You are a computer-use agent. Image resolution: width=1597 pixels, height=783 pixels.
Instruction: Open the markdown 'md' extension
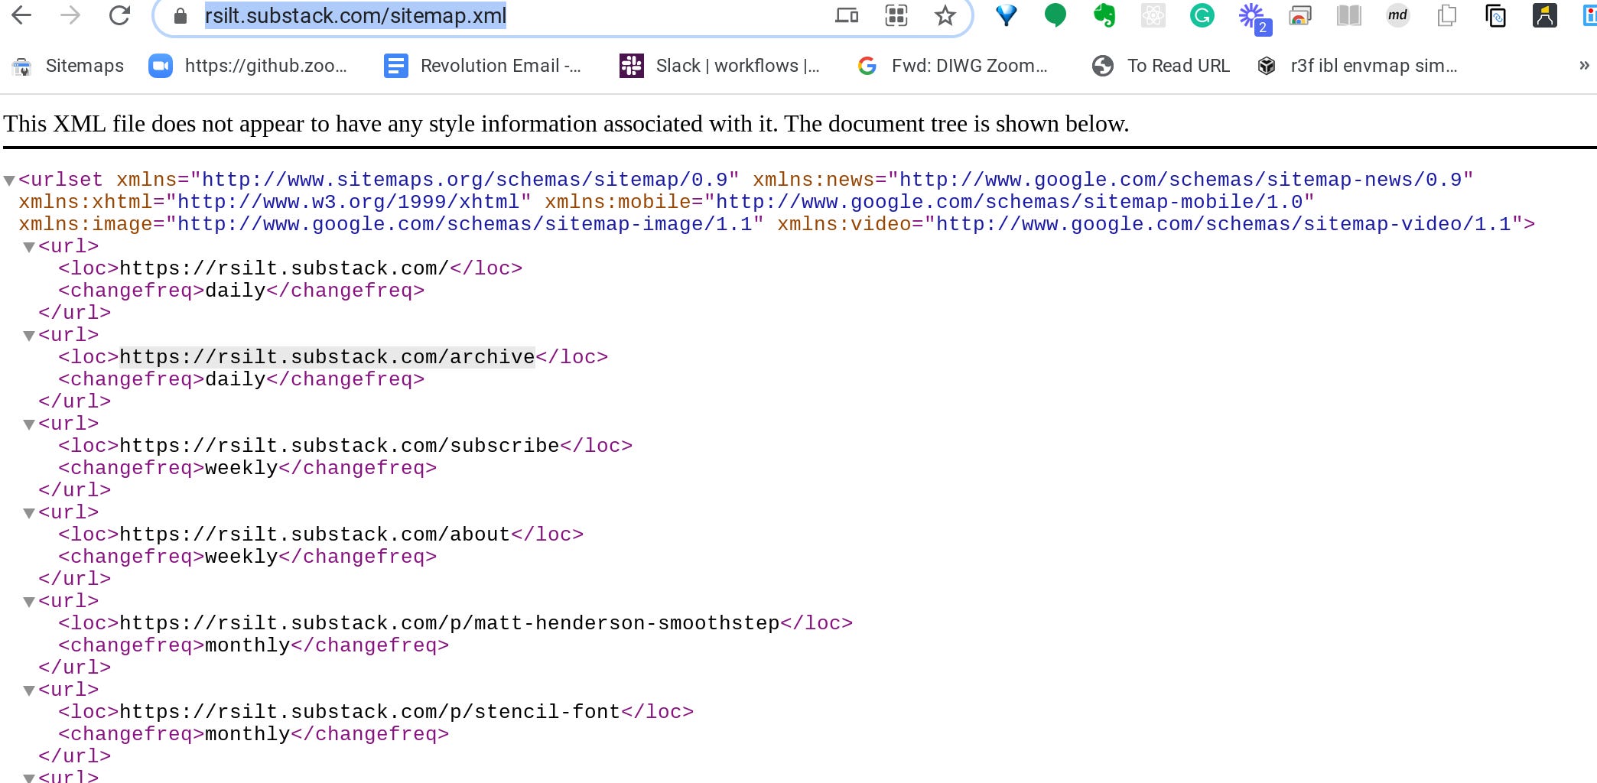[x=1397, y=15]
